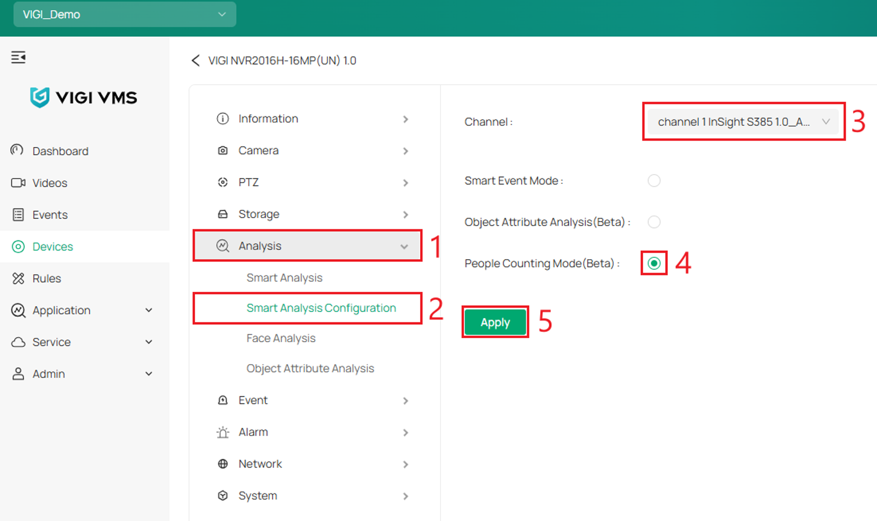Go back using the arrow beside VIGI NVR2016H

(196, 61)
